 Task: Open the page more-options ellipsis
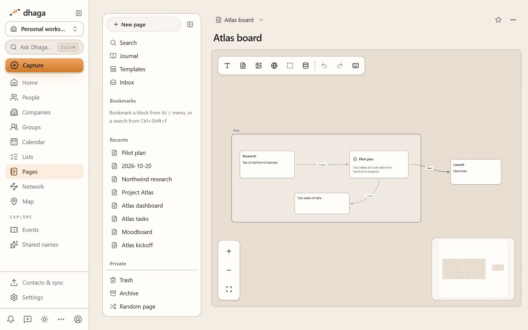click(x=513, y=20)
